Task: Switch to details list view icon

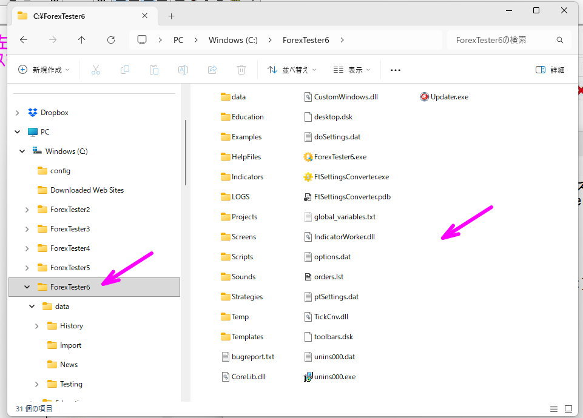Action: (554, 409)
